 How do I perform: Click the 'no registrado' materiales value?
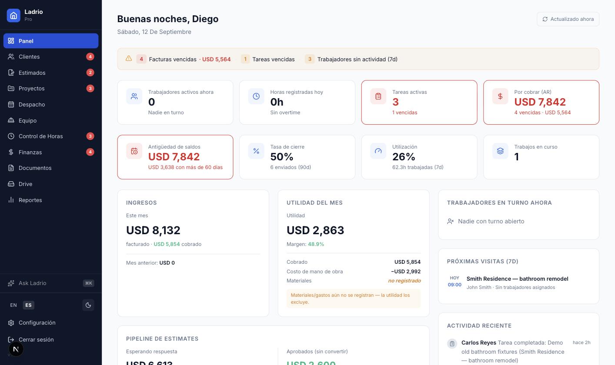(x=404, y=281)
